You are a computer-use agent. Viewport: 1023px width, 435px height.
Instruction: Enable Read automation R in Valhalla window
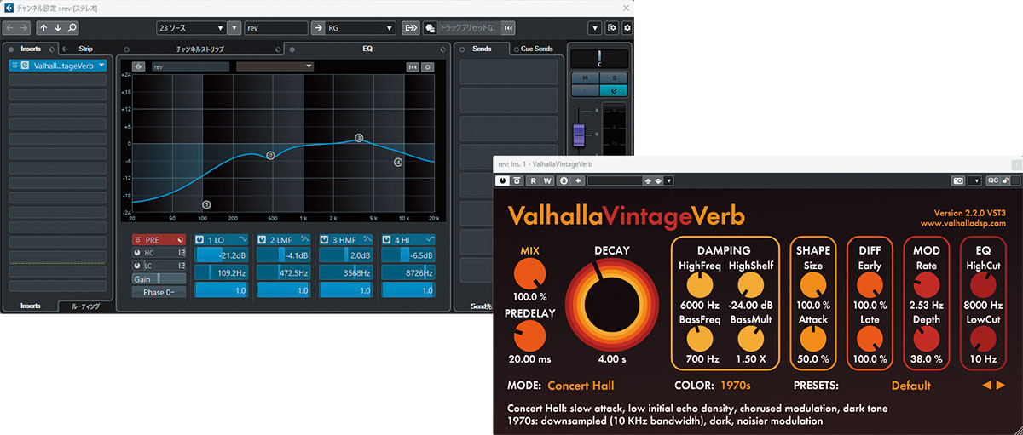[532, 180]
